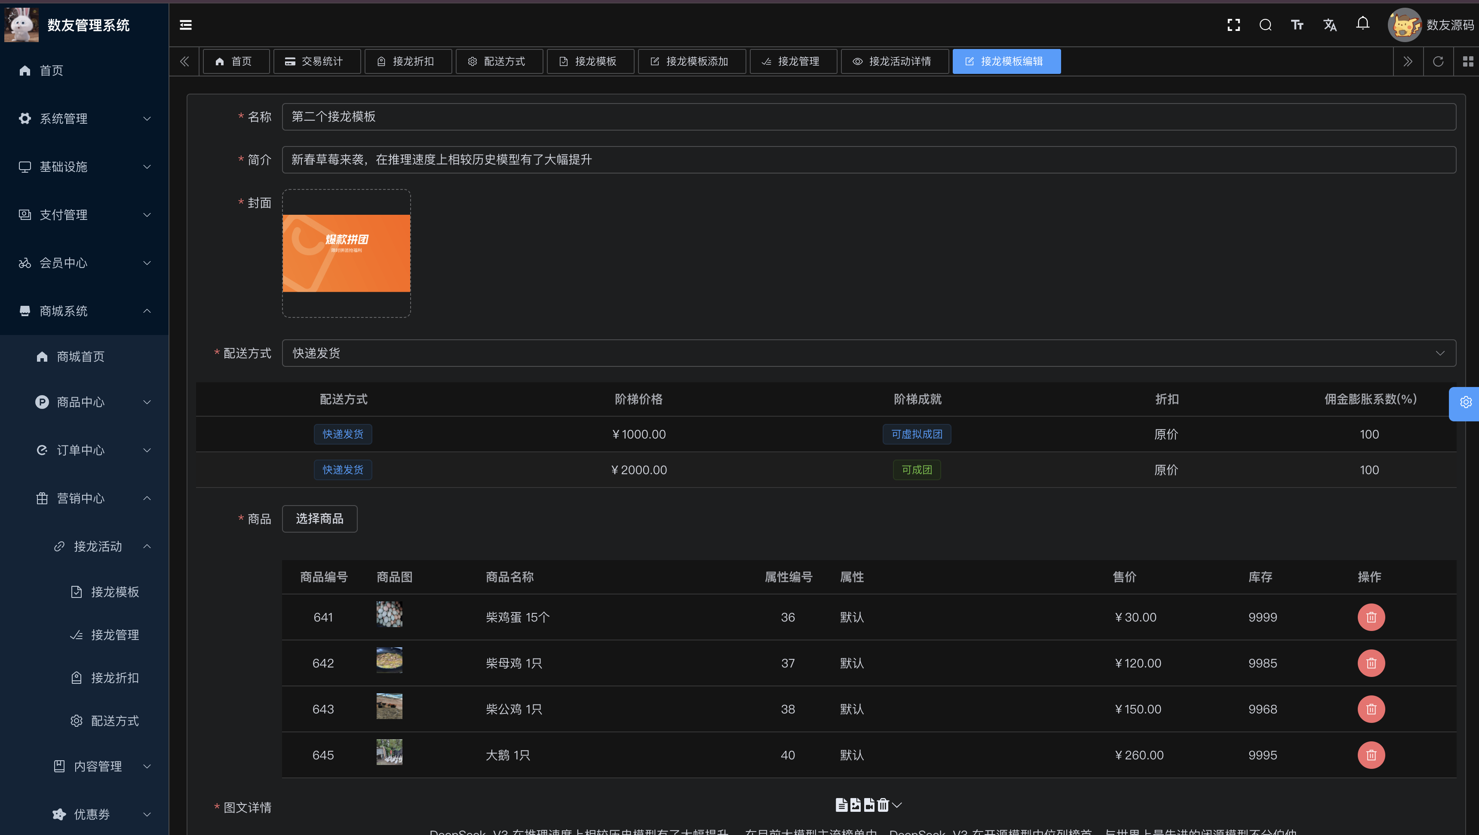The width and height of the screenshot is (1479, 835).
Task: Switch to the 接龙模板 tab
Action: (591, 61)
